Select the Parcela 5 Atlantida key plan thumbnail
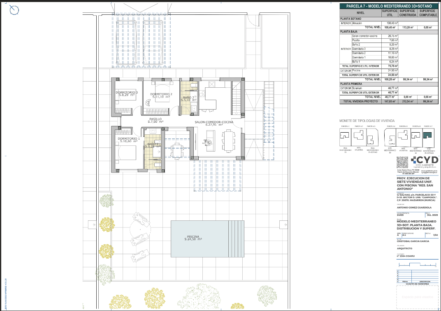The width and height of the screenshot is (441, 311). point(403,138)
